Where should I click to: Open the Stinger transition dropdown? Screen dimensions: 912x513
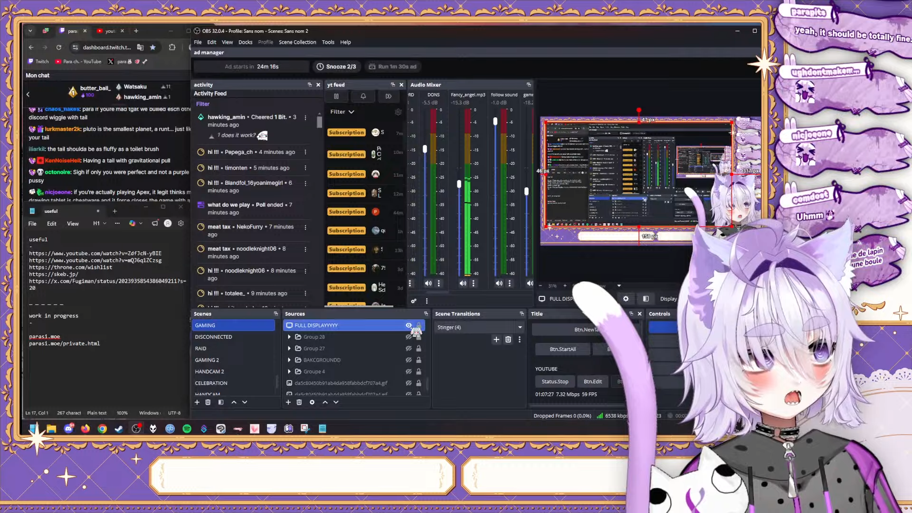479,327
